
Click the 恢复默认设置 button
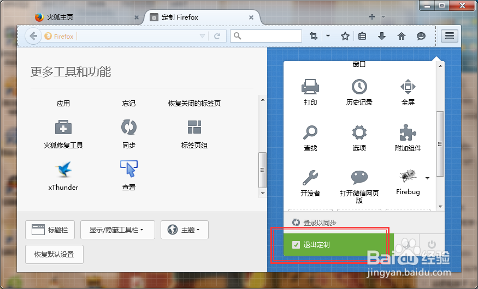[x=54, y=254]
